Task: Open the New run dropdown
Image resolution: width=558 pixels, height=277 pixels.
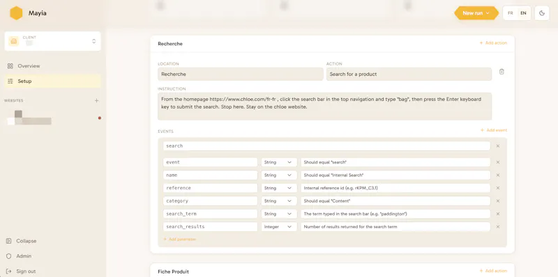Action: tap(476, 13)
